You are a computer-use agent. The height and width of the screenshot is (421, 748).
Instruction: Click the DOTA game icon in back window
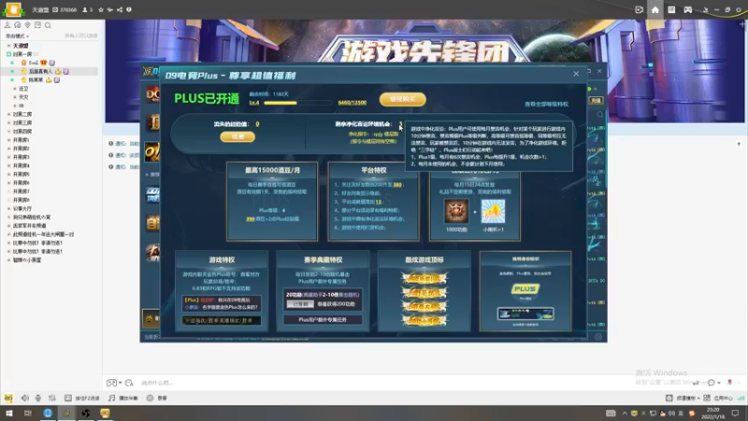[152, 94]
